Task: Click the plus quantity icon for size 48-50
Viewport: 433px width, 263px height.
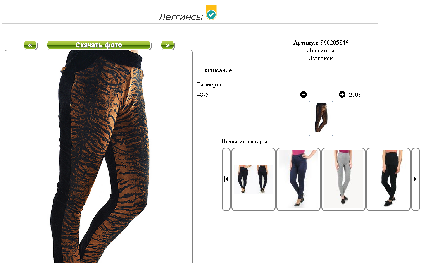Action: [342, 95]
